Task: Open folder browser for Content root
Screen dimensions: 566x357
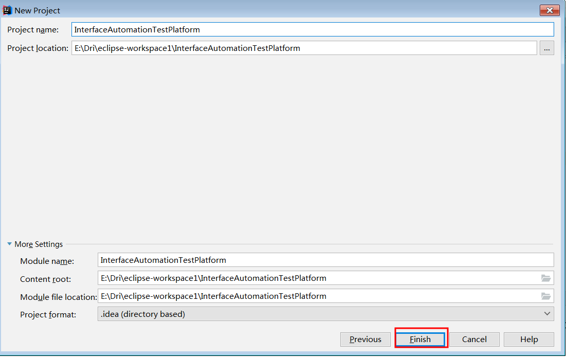Action: (546, 278)
